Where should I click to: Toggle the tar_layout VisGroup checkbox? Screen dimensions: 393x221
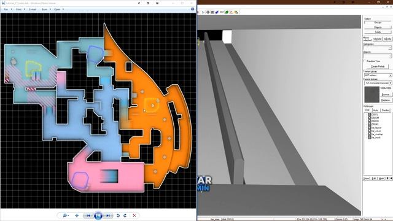click(370, 128)
